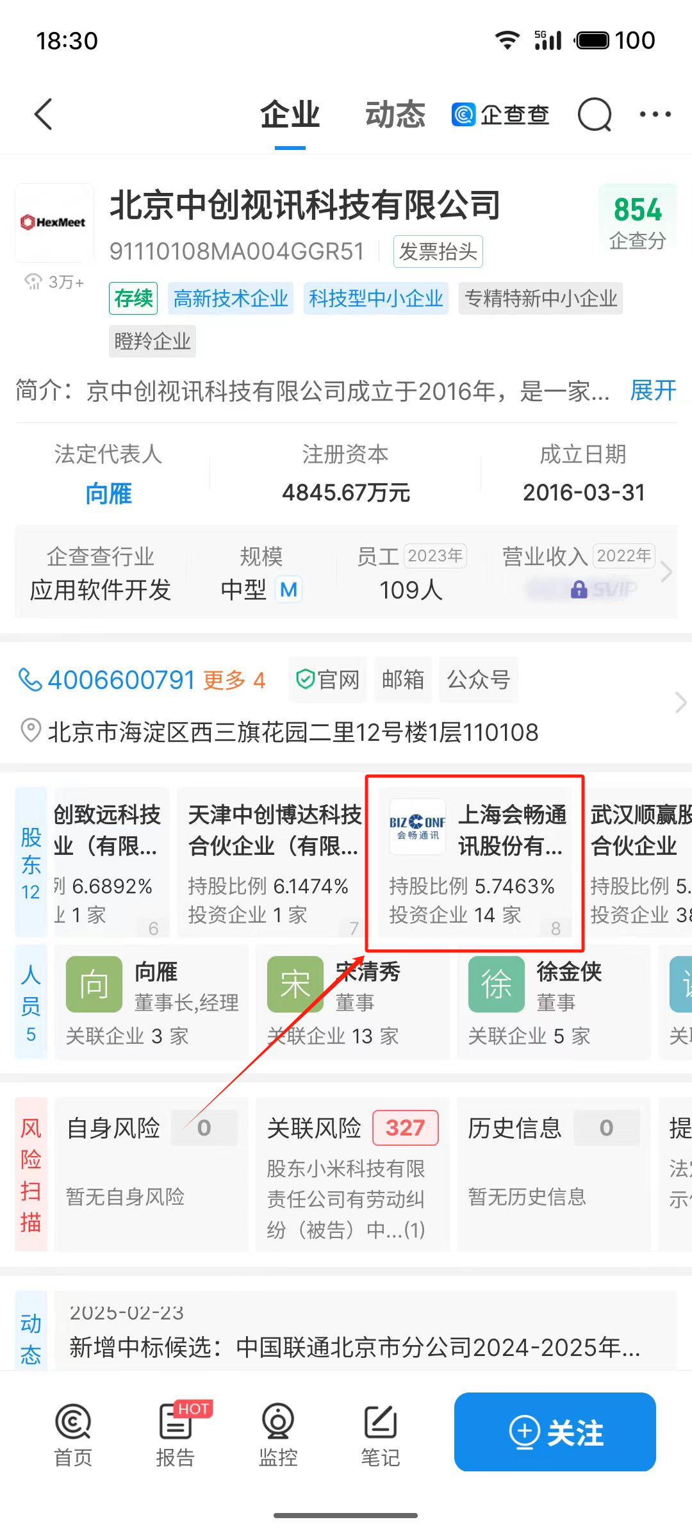Image resolution: width=692 pixels, height=1538 pixels.
Task: Open 自身风险 0 risk card
Action: 151,1174
